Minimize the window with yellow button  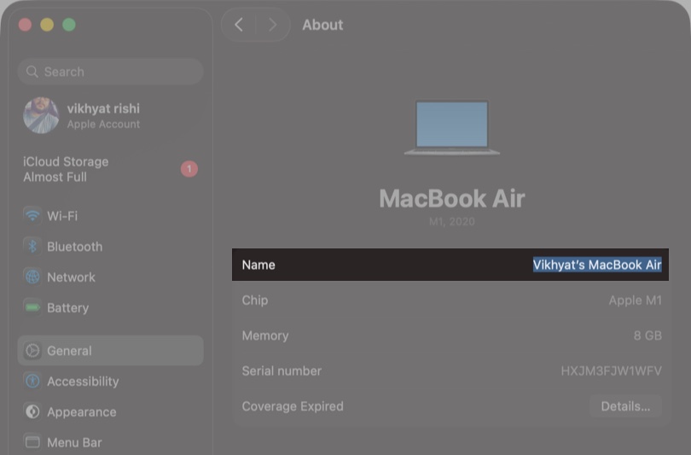[x=47, y=25]
